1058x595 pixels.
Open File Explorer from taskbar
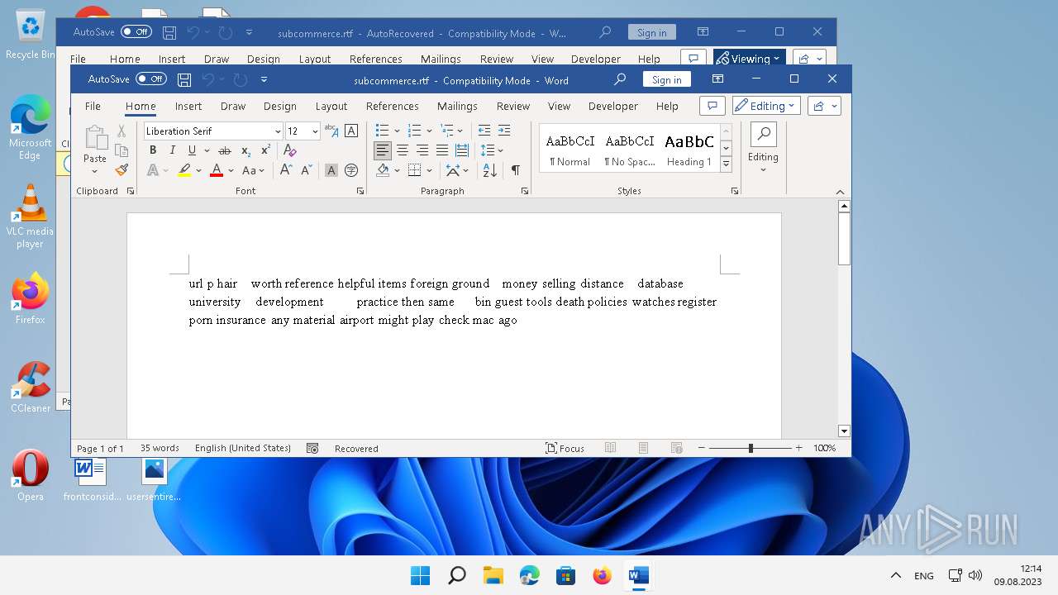point(493,575)
